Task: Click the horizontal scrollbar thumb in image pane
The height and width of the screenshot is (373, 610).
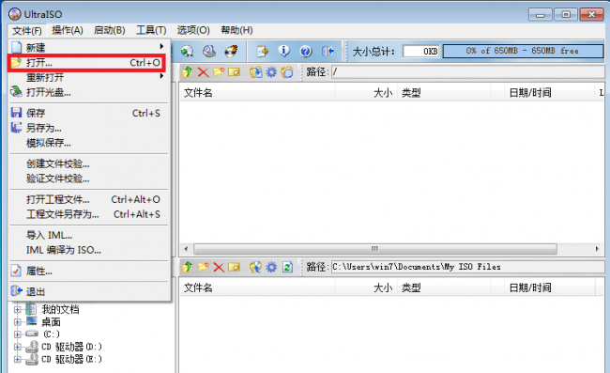Action: point(375,249)
